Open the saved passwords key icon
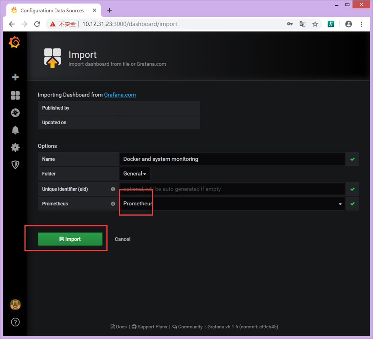This screenshot has height=339, width=373. click(290, 24)
